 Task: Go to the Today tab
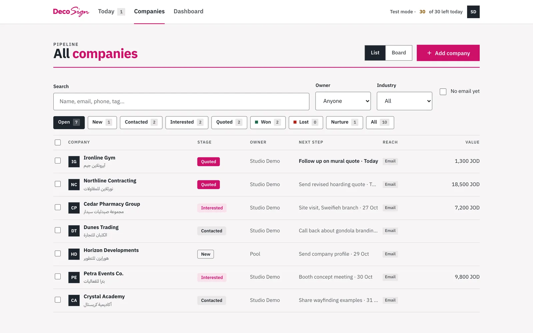click(112, 12)
